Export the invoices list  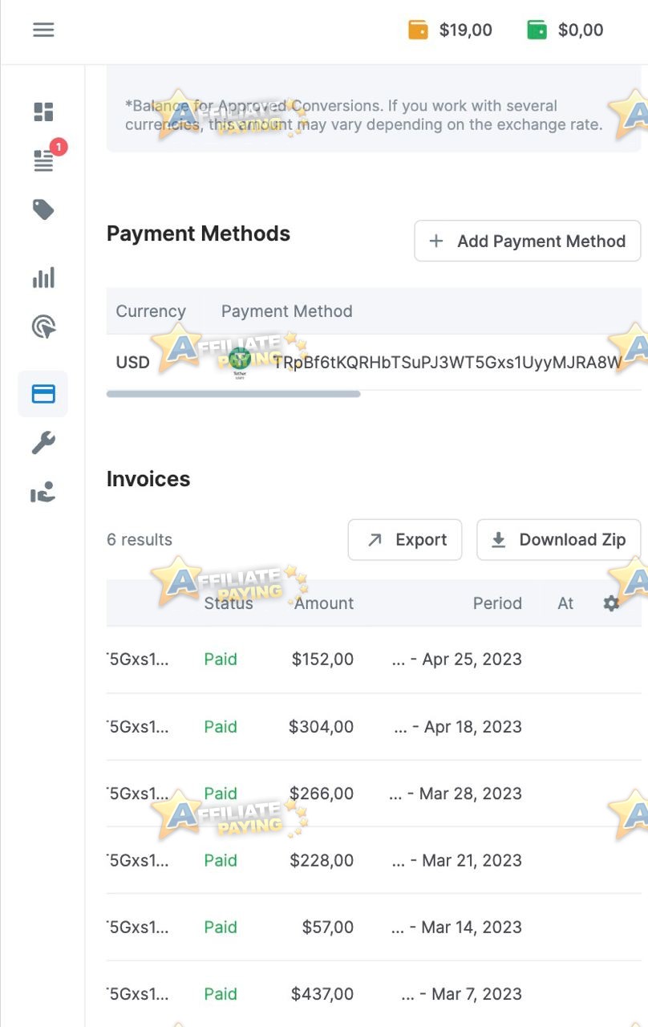coord(404,539)
